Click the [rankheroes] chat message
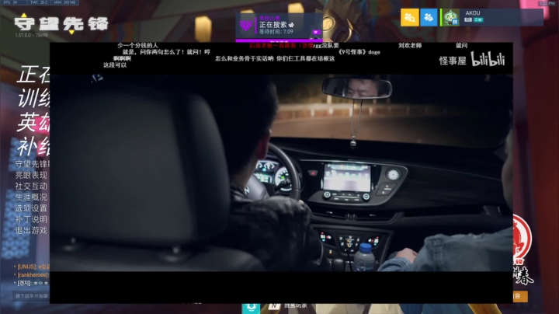559x314 pixels. tap(32, 275)
